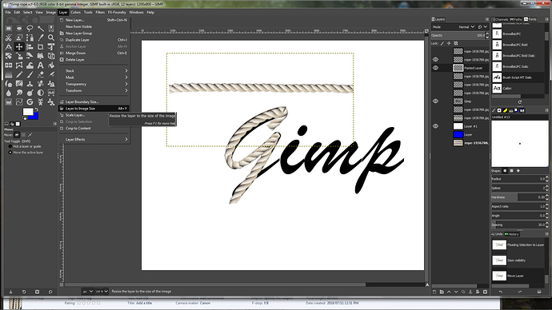Select 'Pick a layer or guide' radio option

pyautogui.click(x=10, y=146)
